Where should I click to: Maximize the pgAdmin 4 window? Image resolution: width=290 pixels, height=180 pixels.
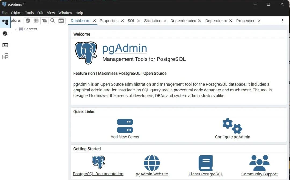[x=268, y=4]
